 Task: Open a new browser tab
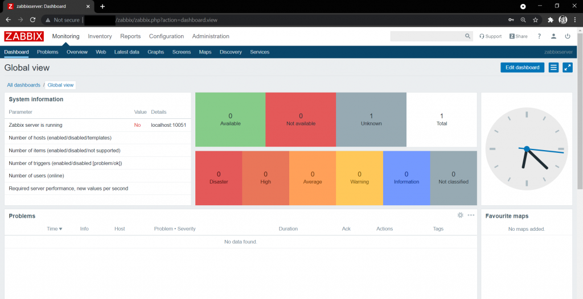point(102,6)
